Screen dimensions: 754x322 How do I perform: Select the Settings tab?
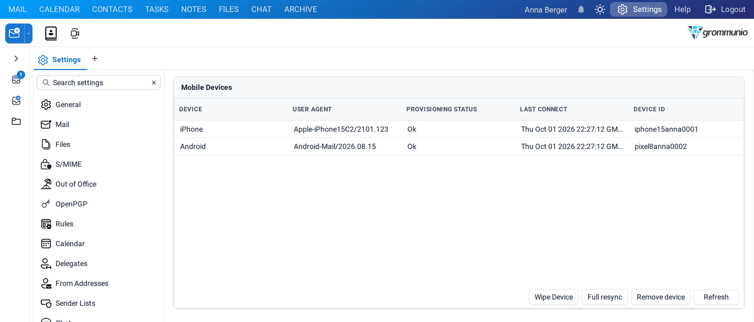point(60,60)
